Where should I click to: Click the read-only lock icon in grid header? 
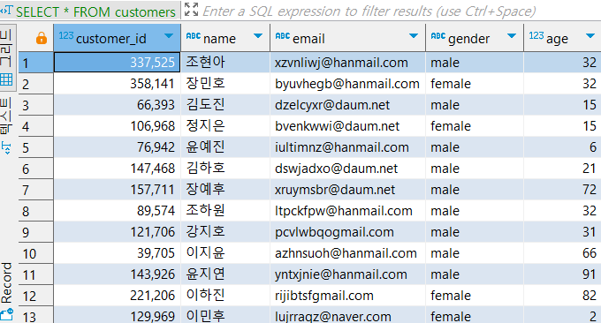42,38
